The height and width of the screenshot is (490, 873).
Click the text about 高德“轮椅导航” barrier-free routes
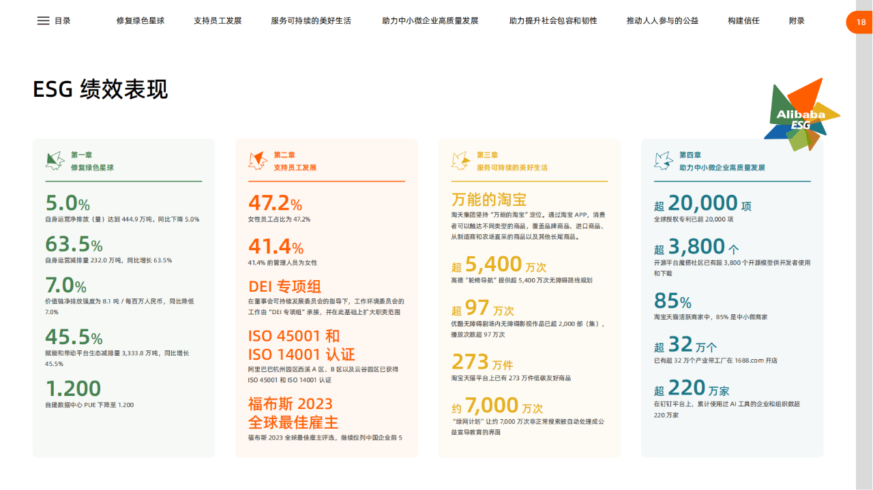point(522,280)
